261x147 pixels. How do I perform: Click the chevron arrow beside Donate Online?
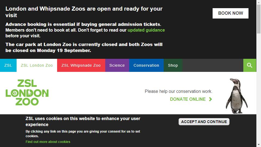click(210, 99)
